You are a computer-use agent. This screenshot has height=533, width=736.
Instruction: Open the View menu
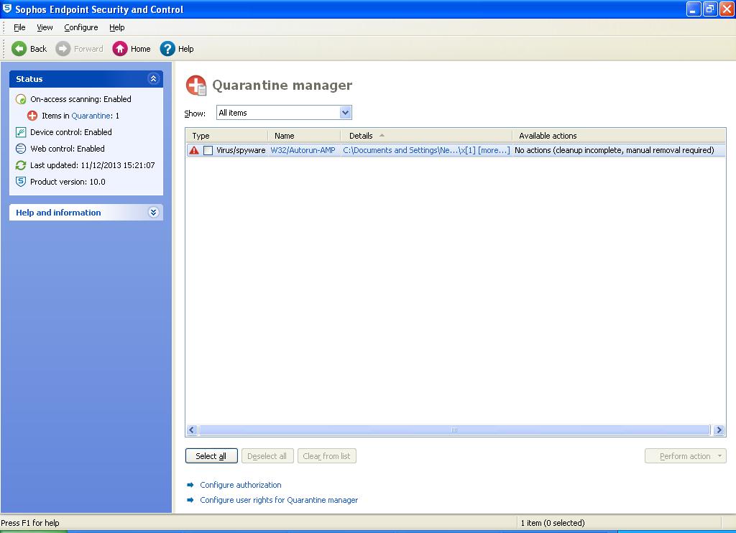(x=45, y=28)
